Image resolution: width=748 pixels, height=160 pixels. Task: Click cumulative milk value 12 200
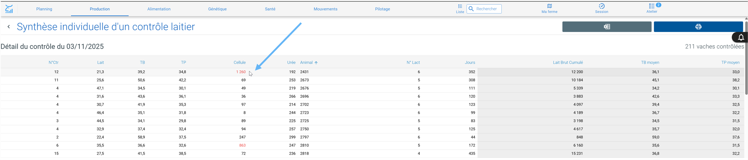point(577,72)
